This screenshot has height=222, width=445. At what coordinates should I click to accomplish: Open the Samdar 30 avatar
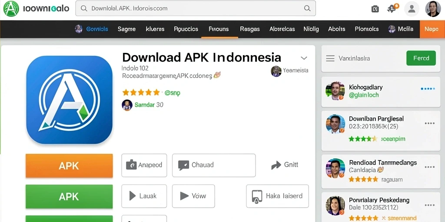coord(127,105)
